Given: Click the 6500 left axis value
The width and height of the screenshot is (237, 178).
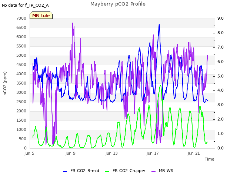Looking at the screenshot, I should tap(21, 27).
